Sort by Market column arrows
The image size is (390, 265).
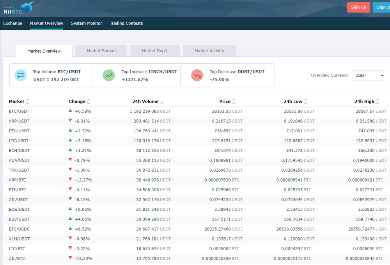27,101
